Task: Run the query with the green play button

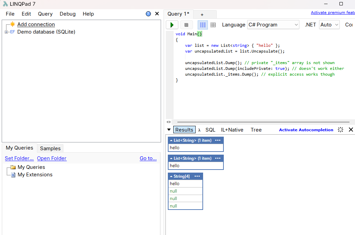Action: tap(172, 25)
